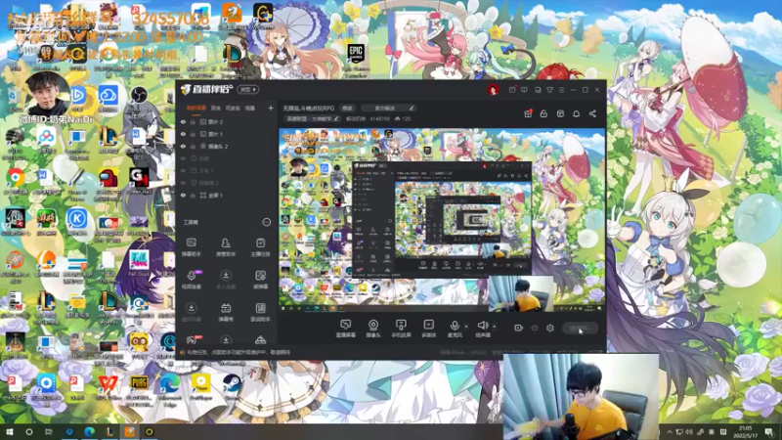The height and width of the screenshot is (440, 782).
Task: Open the gift box icon with red badge
Action: click(528, 113)
